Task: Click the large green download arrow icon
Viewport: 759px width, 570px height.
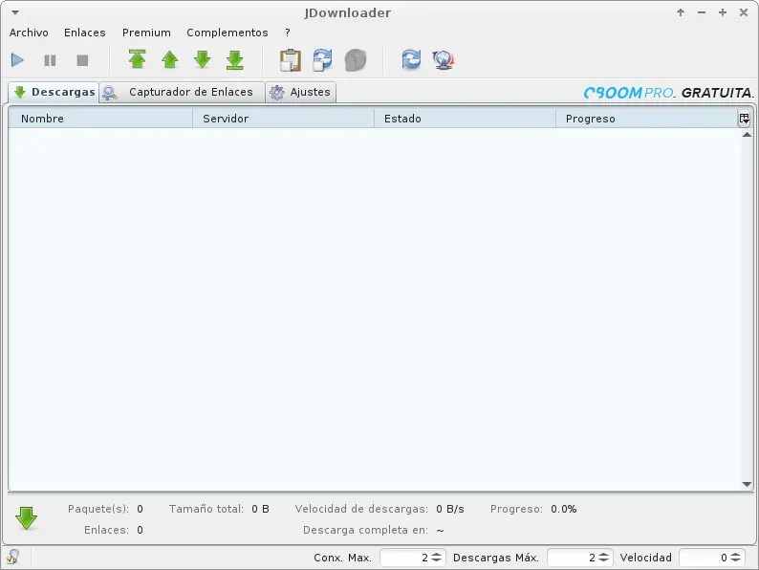Action: [x=26, y=518]
